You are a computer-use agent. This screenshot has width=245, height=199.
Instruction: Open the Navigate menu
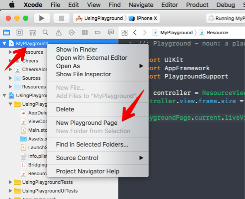tap(141, 5)
